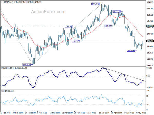
Task: Select the 147.040 low label
Action: click(x=131, y=50)
